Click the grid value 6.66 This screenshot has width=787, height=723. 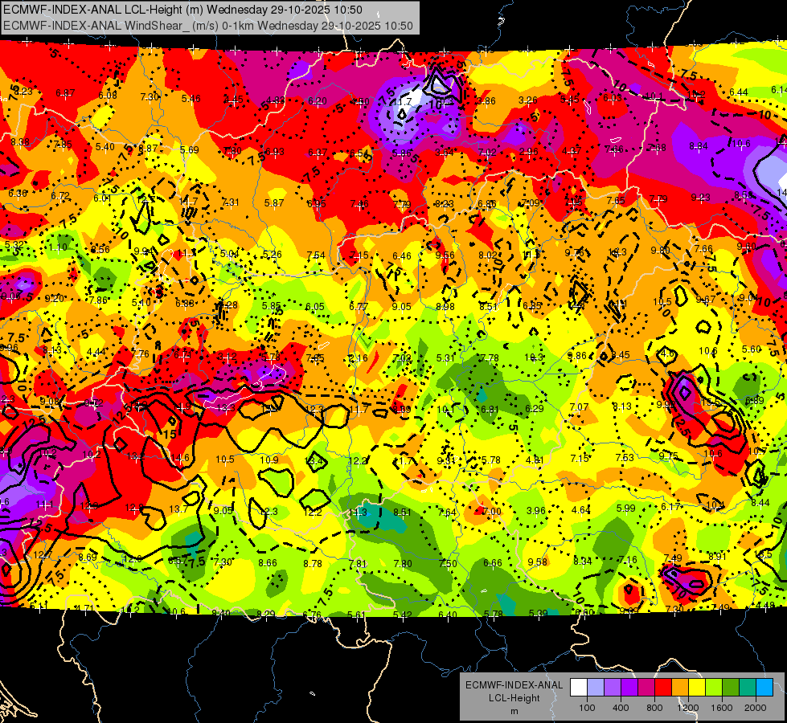[492, 563]
